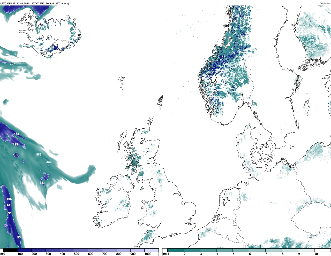Click the 'UWC/DINI' model label
The image size is (331, 256).
point(6,4)
